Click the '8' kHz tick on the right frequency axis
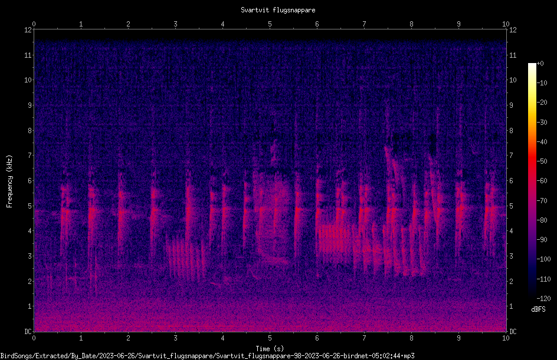This screenshot has width=557, height=360. [511, 131]
